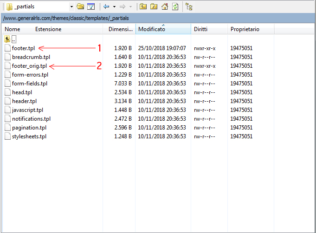316x233 pixels.
Task: Click the remote path address bar
Action: (x=158, y=18)
